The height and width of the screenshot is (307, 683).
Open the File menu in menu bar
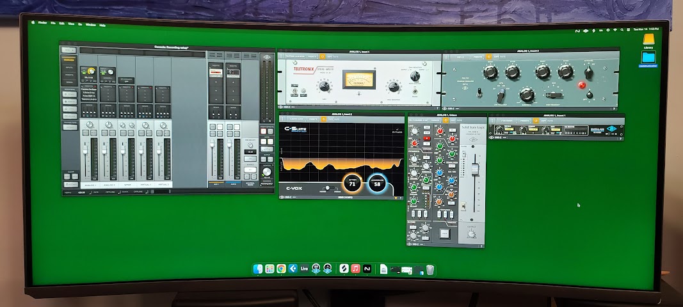(x=52, y=23)
